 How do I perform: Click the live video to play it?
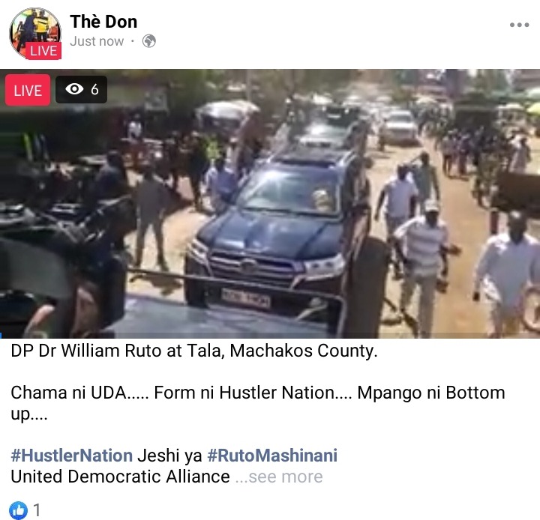[270, 203]
